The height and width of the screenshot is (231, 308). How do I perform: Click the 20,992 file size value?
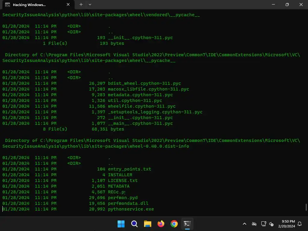pos(97,209)
